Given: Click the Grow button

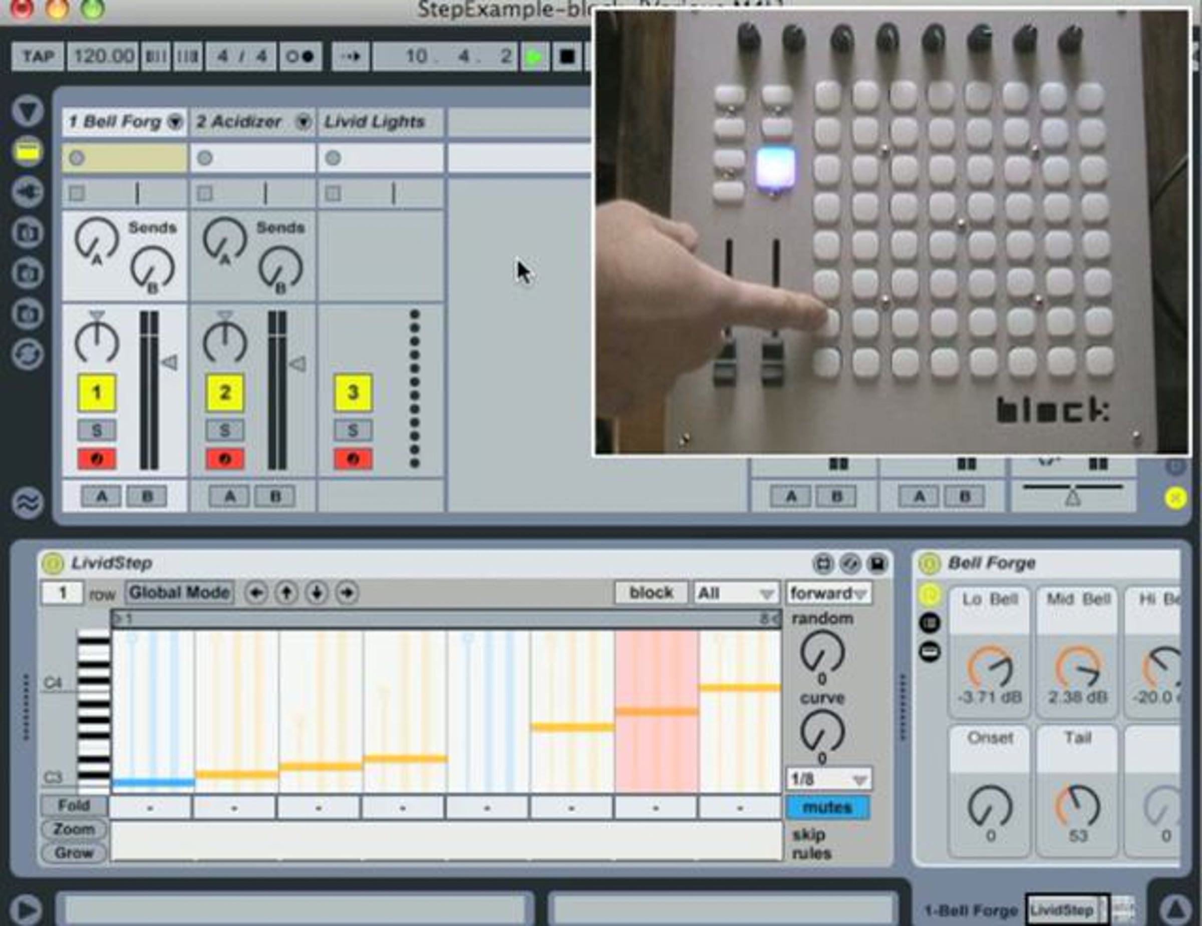Looking at the screenshot, I should (x=74, y=853).
